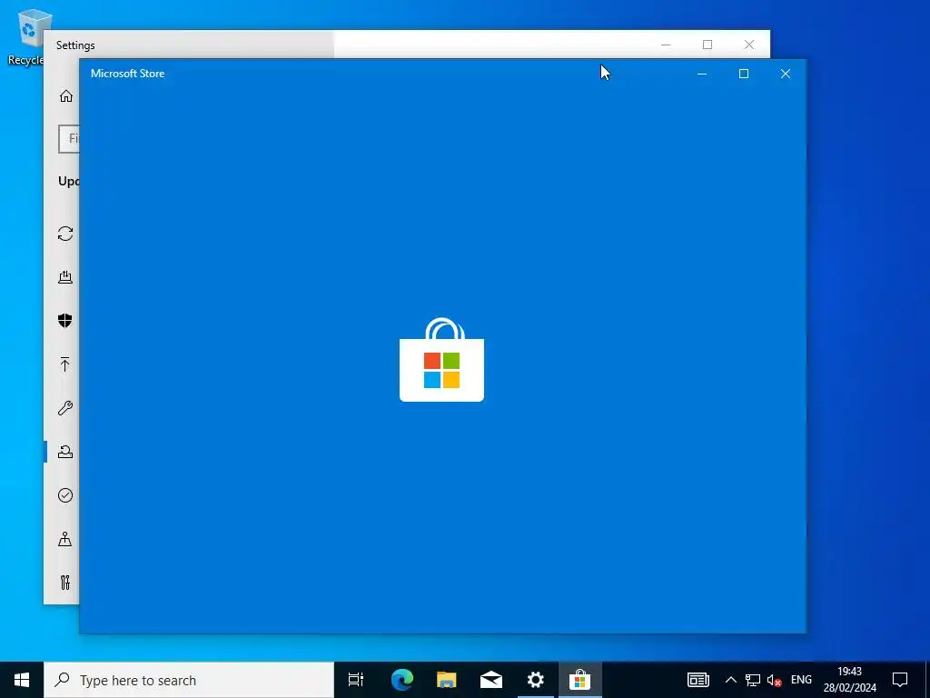Screen dimensions: 930x698
Task: Open the Mail app from the taskbar
Action: tap(491, 680)
